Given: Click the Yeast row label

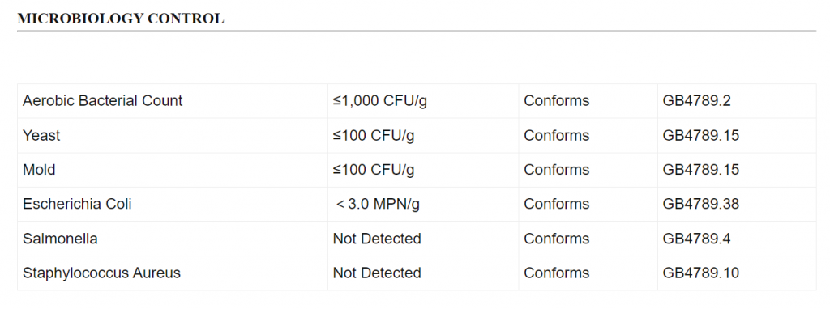Looking at the screenshot, I should [x=41, y=135].
